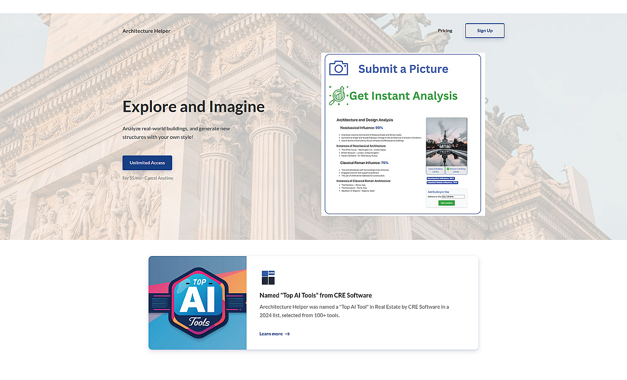Click the "Instances of Neoclassical Architecture" subheading
Screen dimensions: 627x380
point(361,146)
